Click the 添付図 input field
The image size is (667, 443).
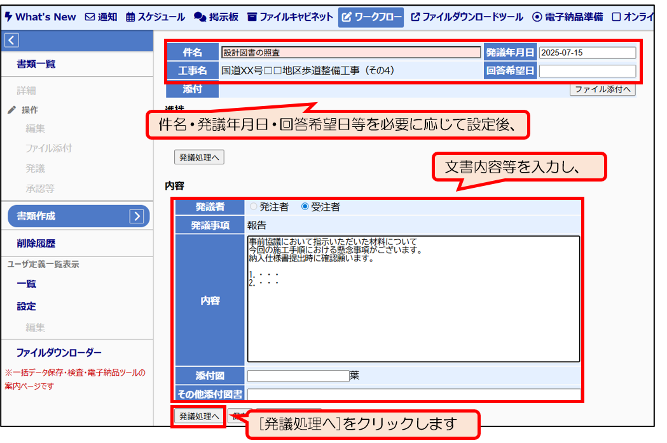click(x=298, y=376)
